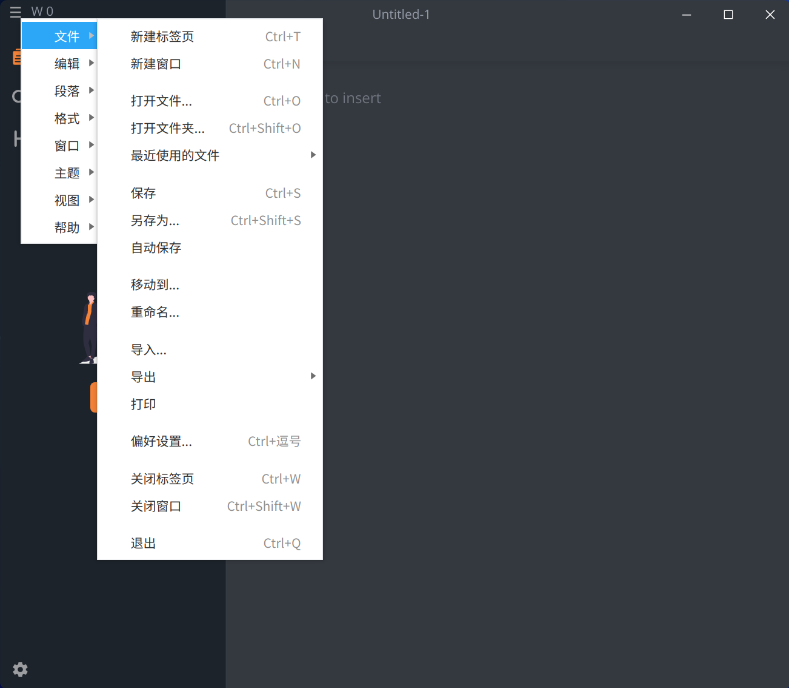Image resolution: width=789 pixels, height=688 pixels.
Task: Expand the 视图 submenu
Action: coord(59,200)
